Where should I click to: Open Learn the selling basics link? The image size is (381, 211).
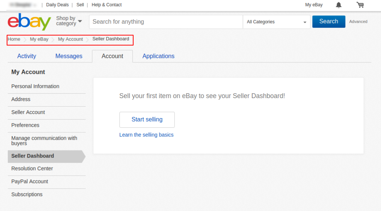(146, 135)
